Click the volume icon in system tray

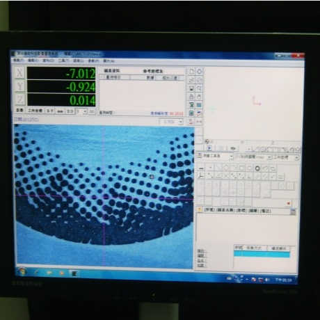click(268, 280)
